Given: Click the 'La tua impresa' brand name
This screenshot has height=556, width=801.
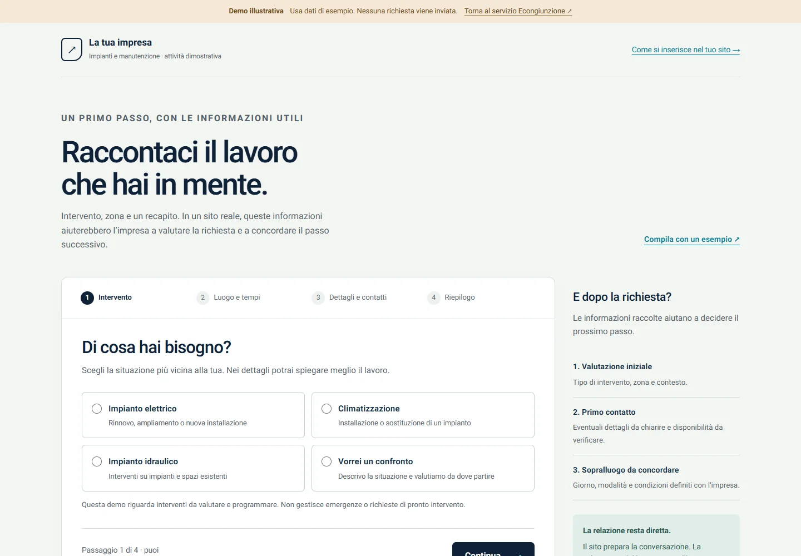Looking at the screenshot, I should pos(120,42).
